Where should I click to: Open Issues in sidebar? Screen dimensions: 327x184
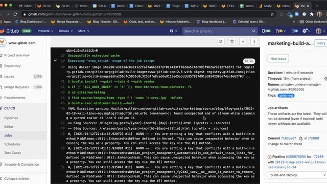coord(9,77)
